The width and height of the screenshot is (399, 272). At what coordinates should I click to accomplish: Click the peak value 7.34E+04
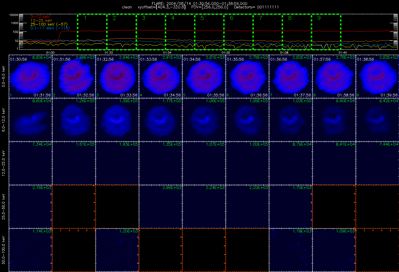[x=42, y=144]
